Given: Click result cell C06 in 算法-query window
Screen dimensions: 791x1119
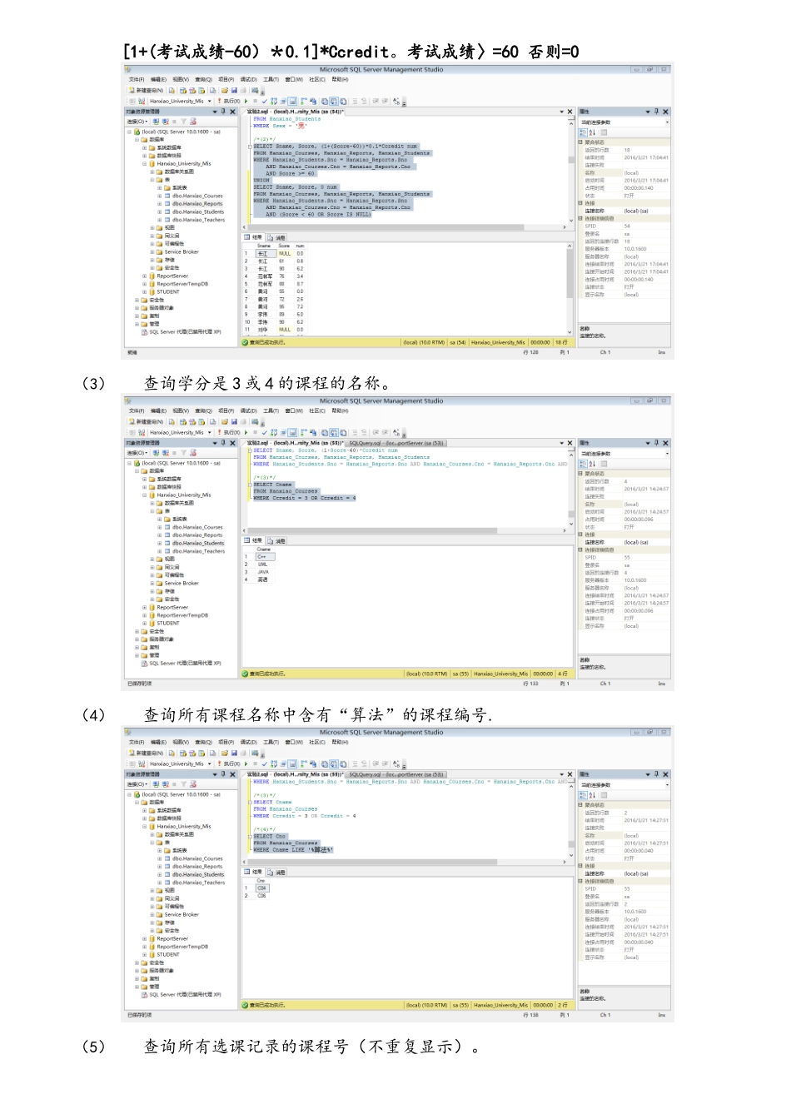Looking at the screenshot, I should [x=261, y=897].
